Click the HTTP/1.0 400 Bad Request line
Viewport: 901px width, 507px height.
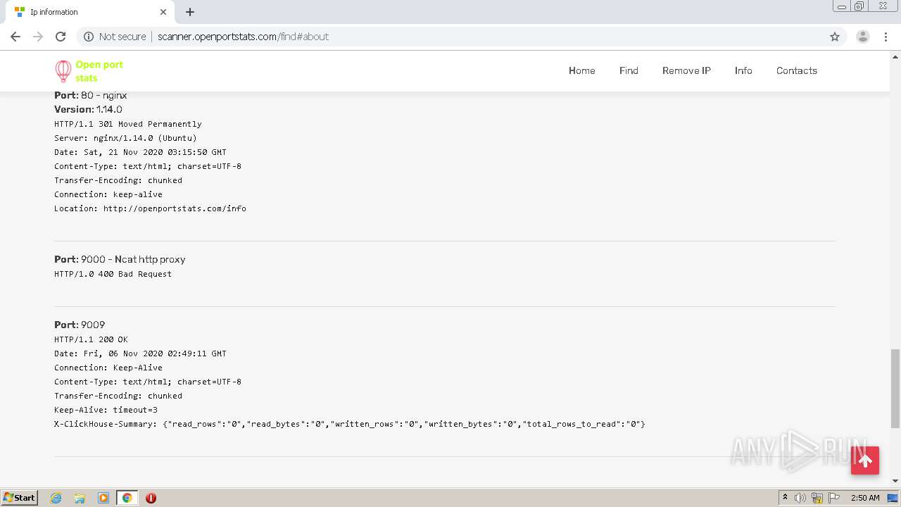(113, 274)
